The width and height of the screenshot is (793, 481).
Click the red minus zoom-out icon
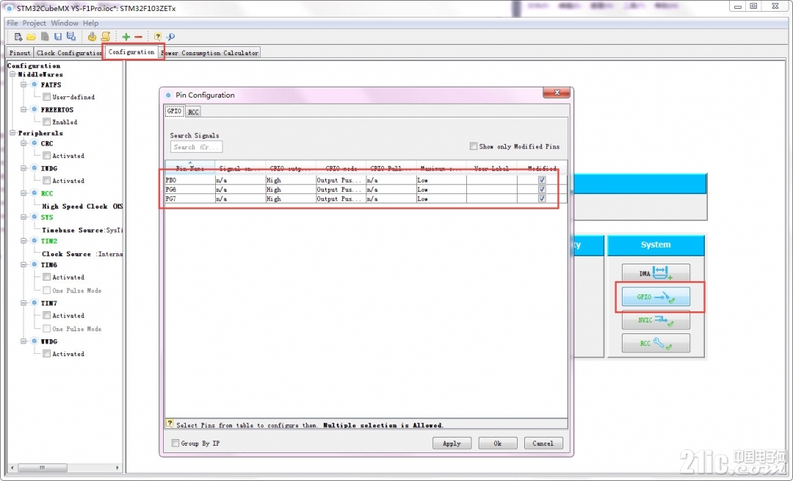click(x=138, y=37)
